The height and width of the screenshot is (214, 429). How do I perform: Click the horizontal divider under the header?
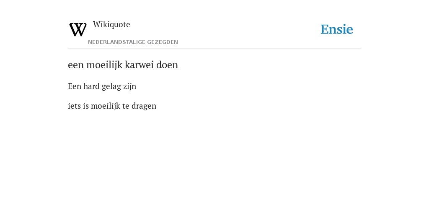pos(214,48)
